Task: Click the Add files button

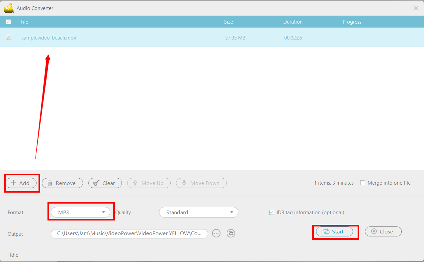Action: (21, 183)
